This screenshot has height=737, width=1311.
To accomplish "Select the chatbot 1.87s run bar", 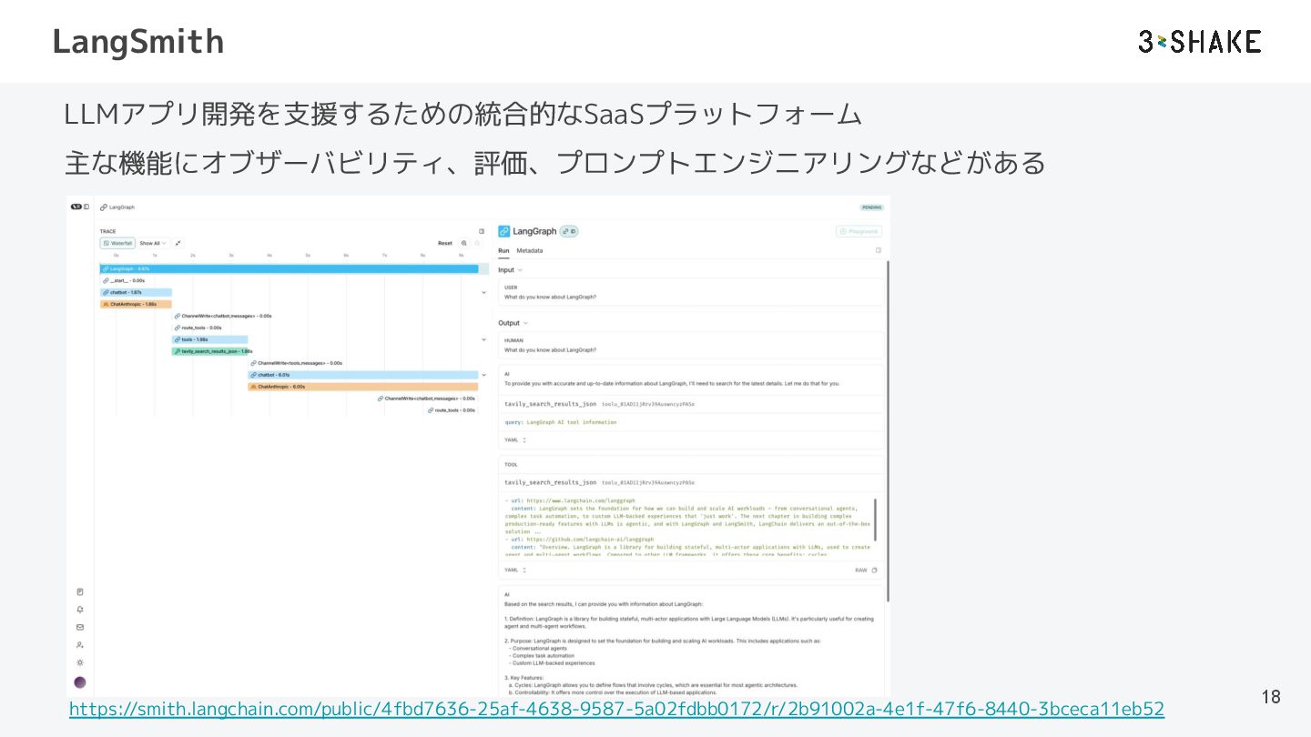I will click(136, 292).
